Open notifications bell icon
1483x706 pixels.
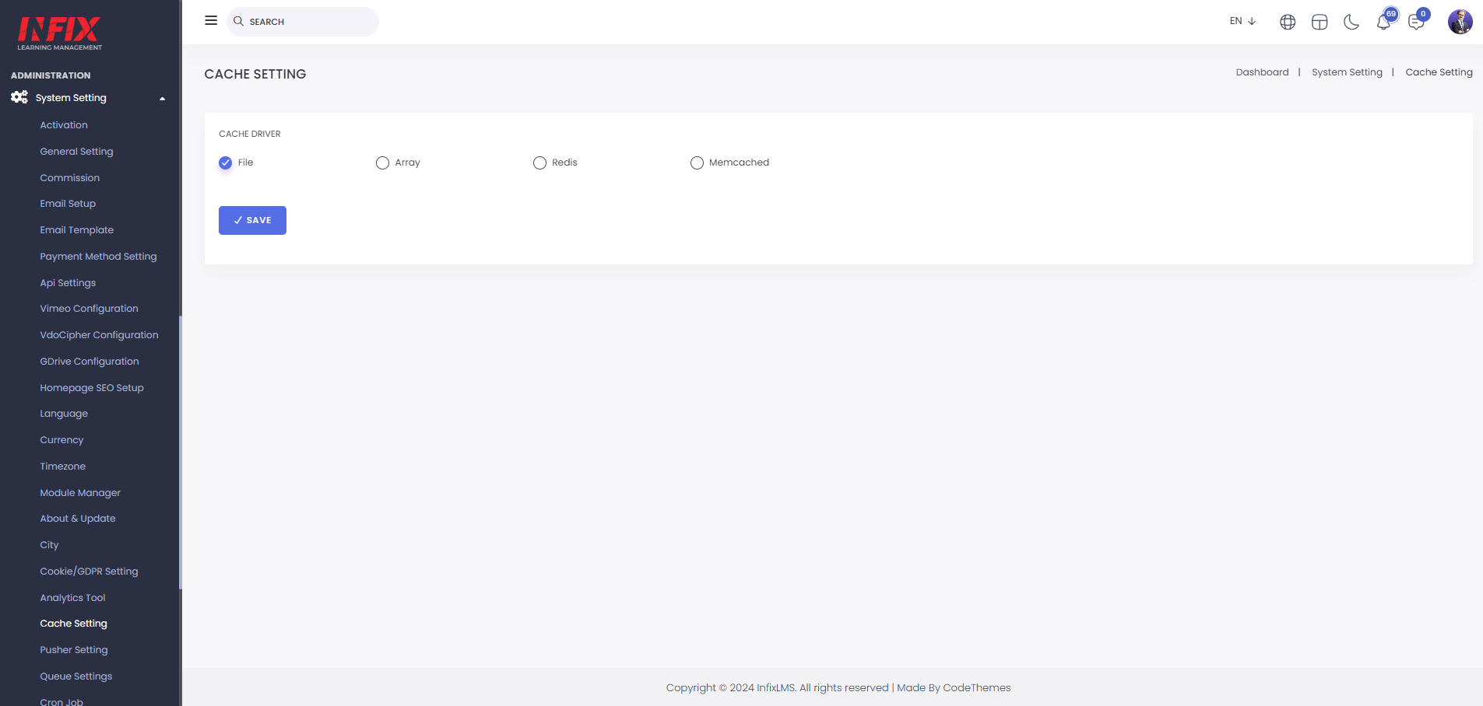tap(1383, 22)
